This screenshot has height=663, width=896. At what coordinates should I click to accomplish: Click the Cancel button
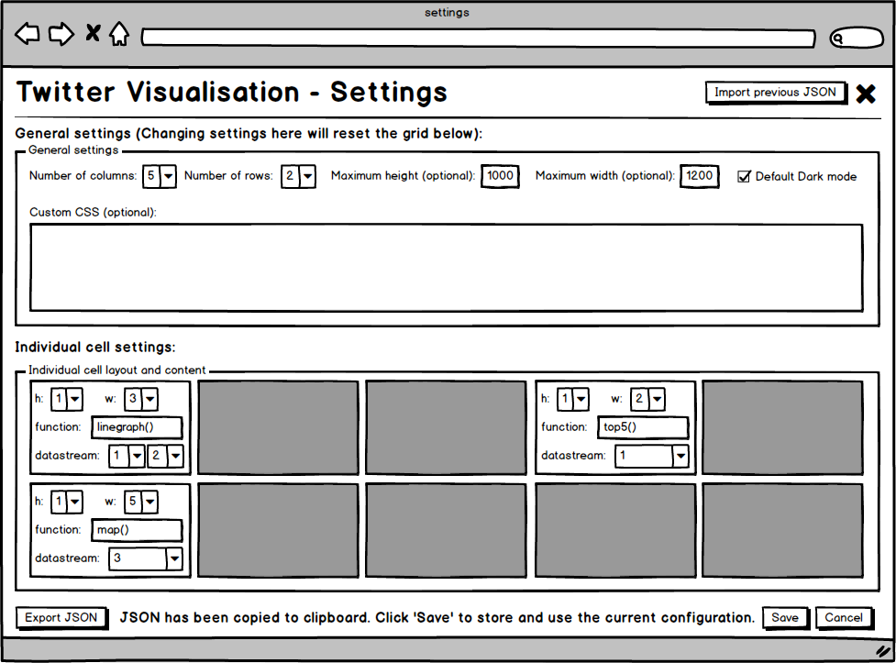pyautogui.click(x=845, y=618)
